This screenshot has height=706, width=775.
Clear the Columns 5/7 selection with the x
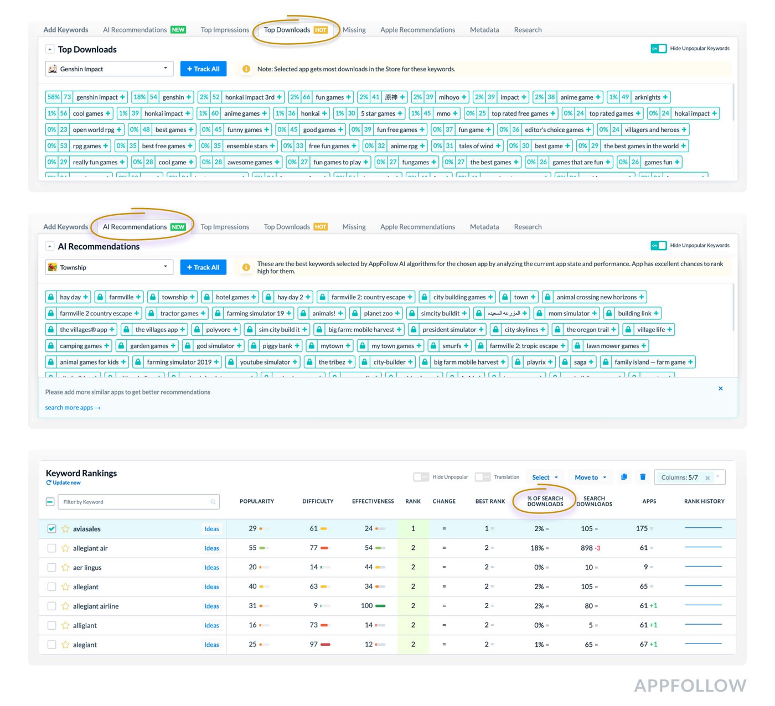pyautogui.click(x=707, y=478)
